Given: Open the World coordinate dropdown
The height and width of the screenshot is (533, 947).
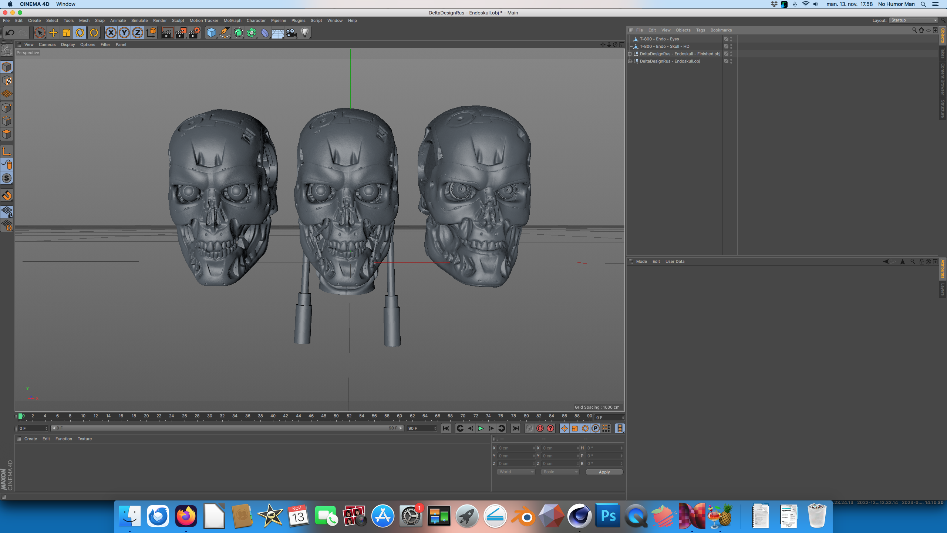Looking at the screenshot, I should point(516,472).
